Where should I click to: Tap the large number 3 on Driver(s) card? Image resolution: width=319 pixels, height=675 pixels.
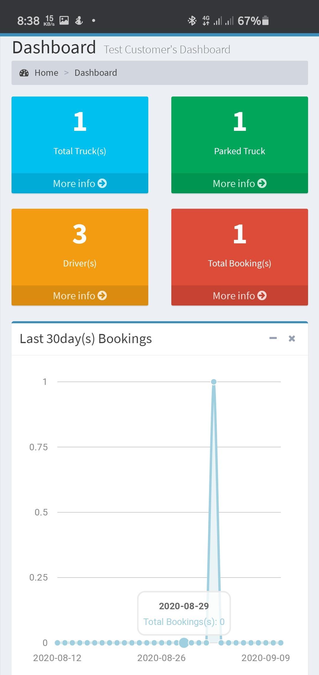(x=80, y=234)
